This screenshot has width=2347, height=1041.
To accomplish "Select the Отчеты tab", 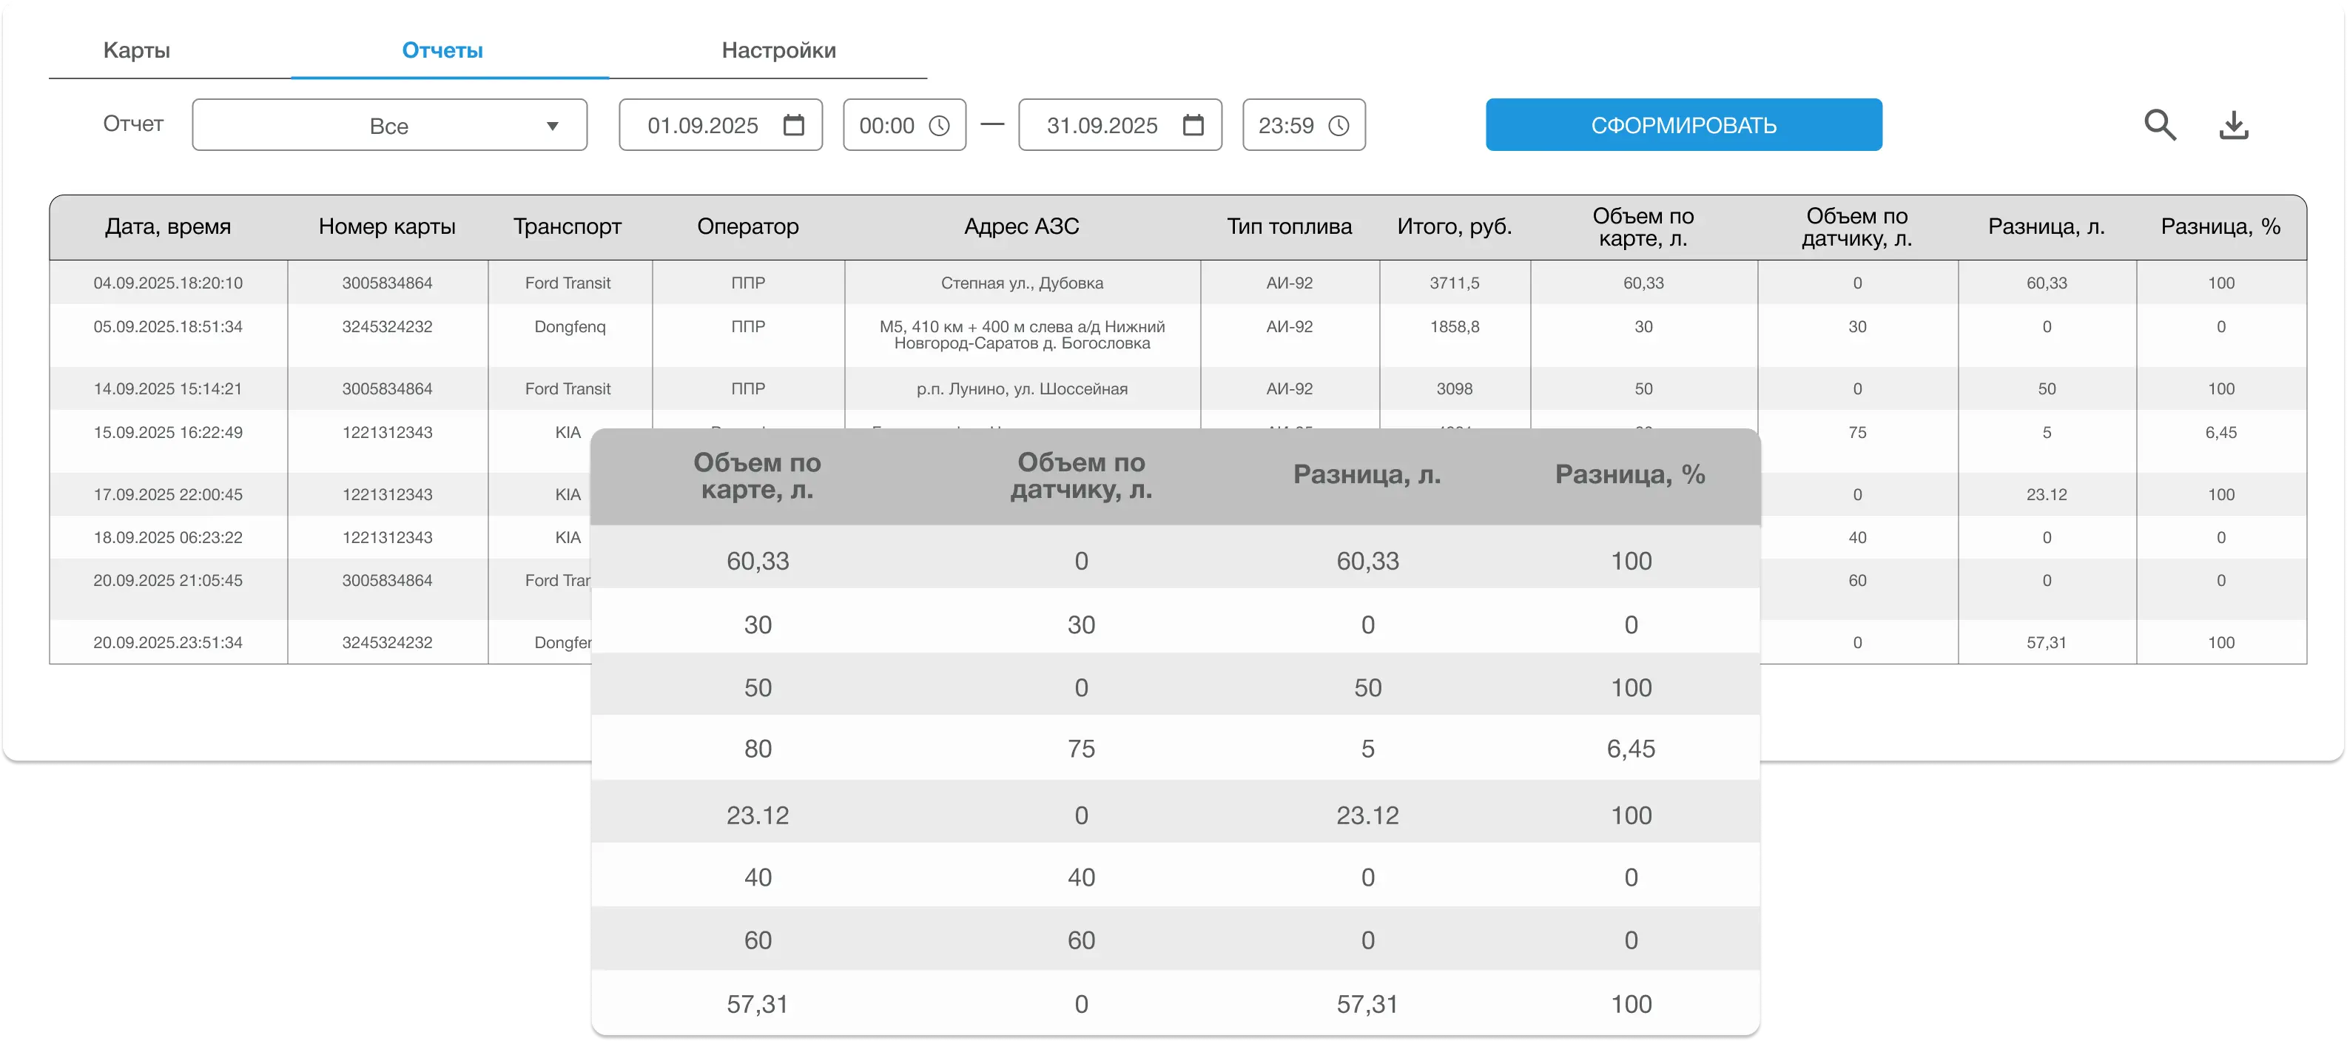I will tap(442, 50).
